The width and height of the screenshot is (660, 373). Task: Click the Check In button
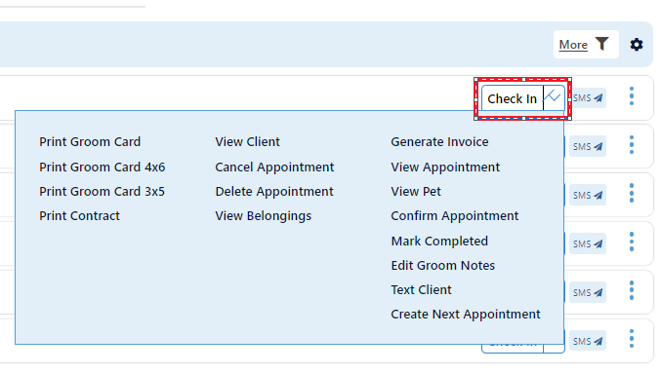click(512, 98)
